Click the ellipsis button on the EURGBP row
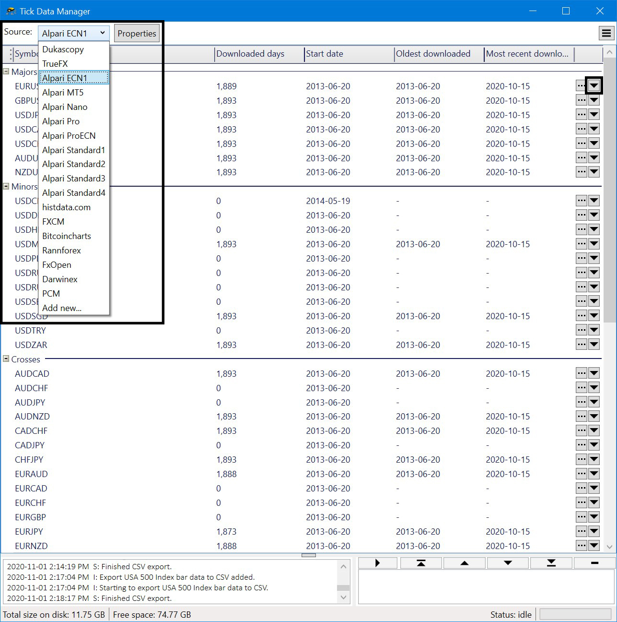This screenshot has height=622, width=617. click(x=582, y=517)
